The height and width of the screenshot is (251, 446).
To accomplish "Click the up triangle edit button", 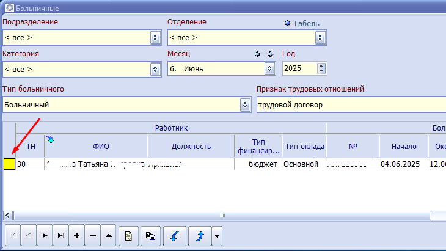I will (108, 235).
